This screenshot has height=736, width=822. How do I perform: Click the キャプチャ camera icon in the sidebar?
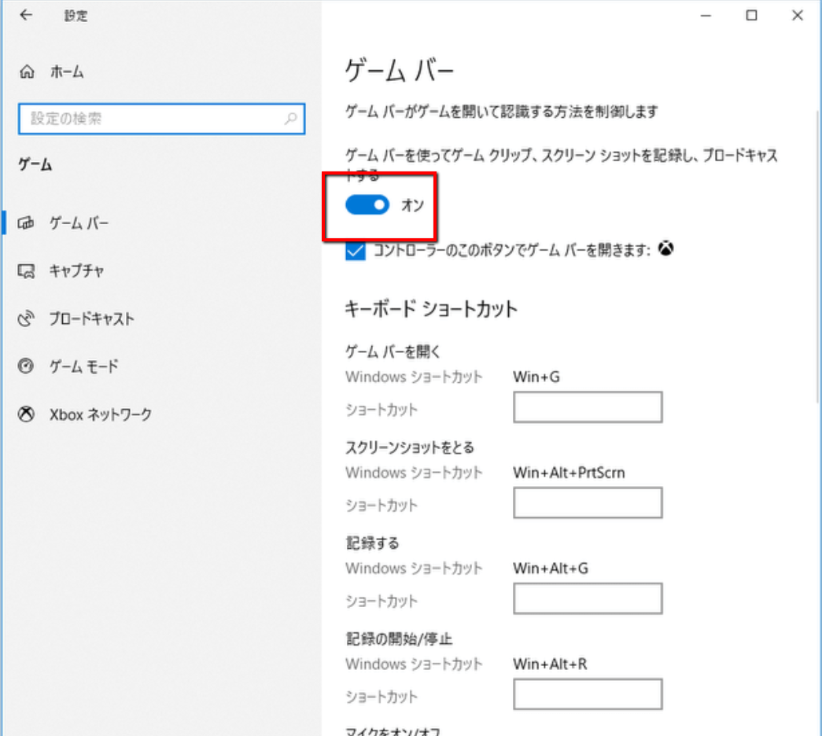pos(27,270)
